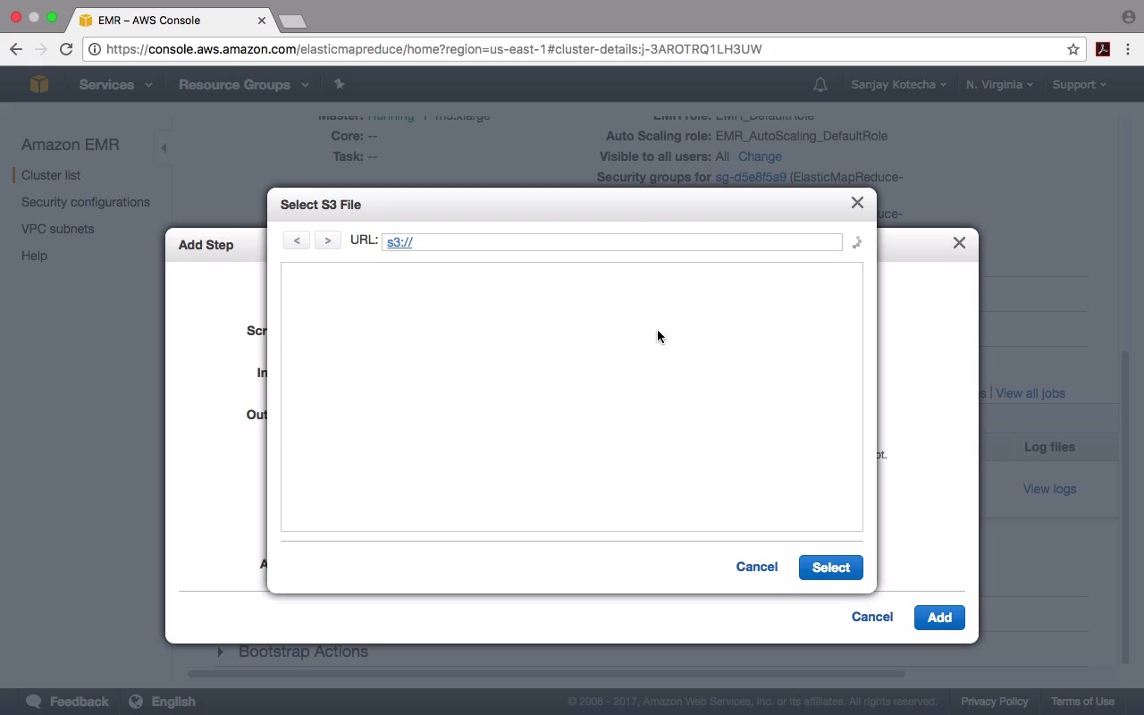Open Cluster list in sidebar
The width and height of the screenshot is (1144, 715).
[x=51, y=175]
